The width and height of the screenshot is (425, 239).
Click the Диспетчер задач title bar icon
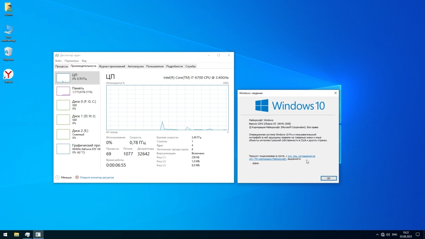(x=57, y=55)
